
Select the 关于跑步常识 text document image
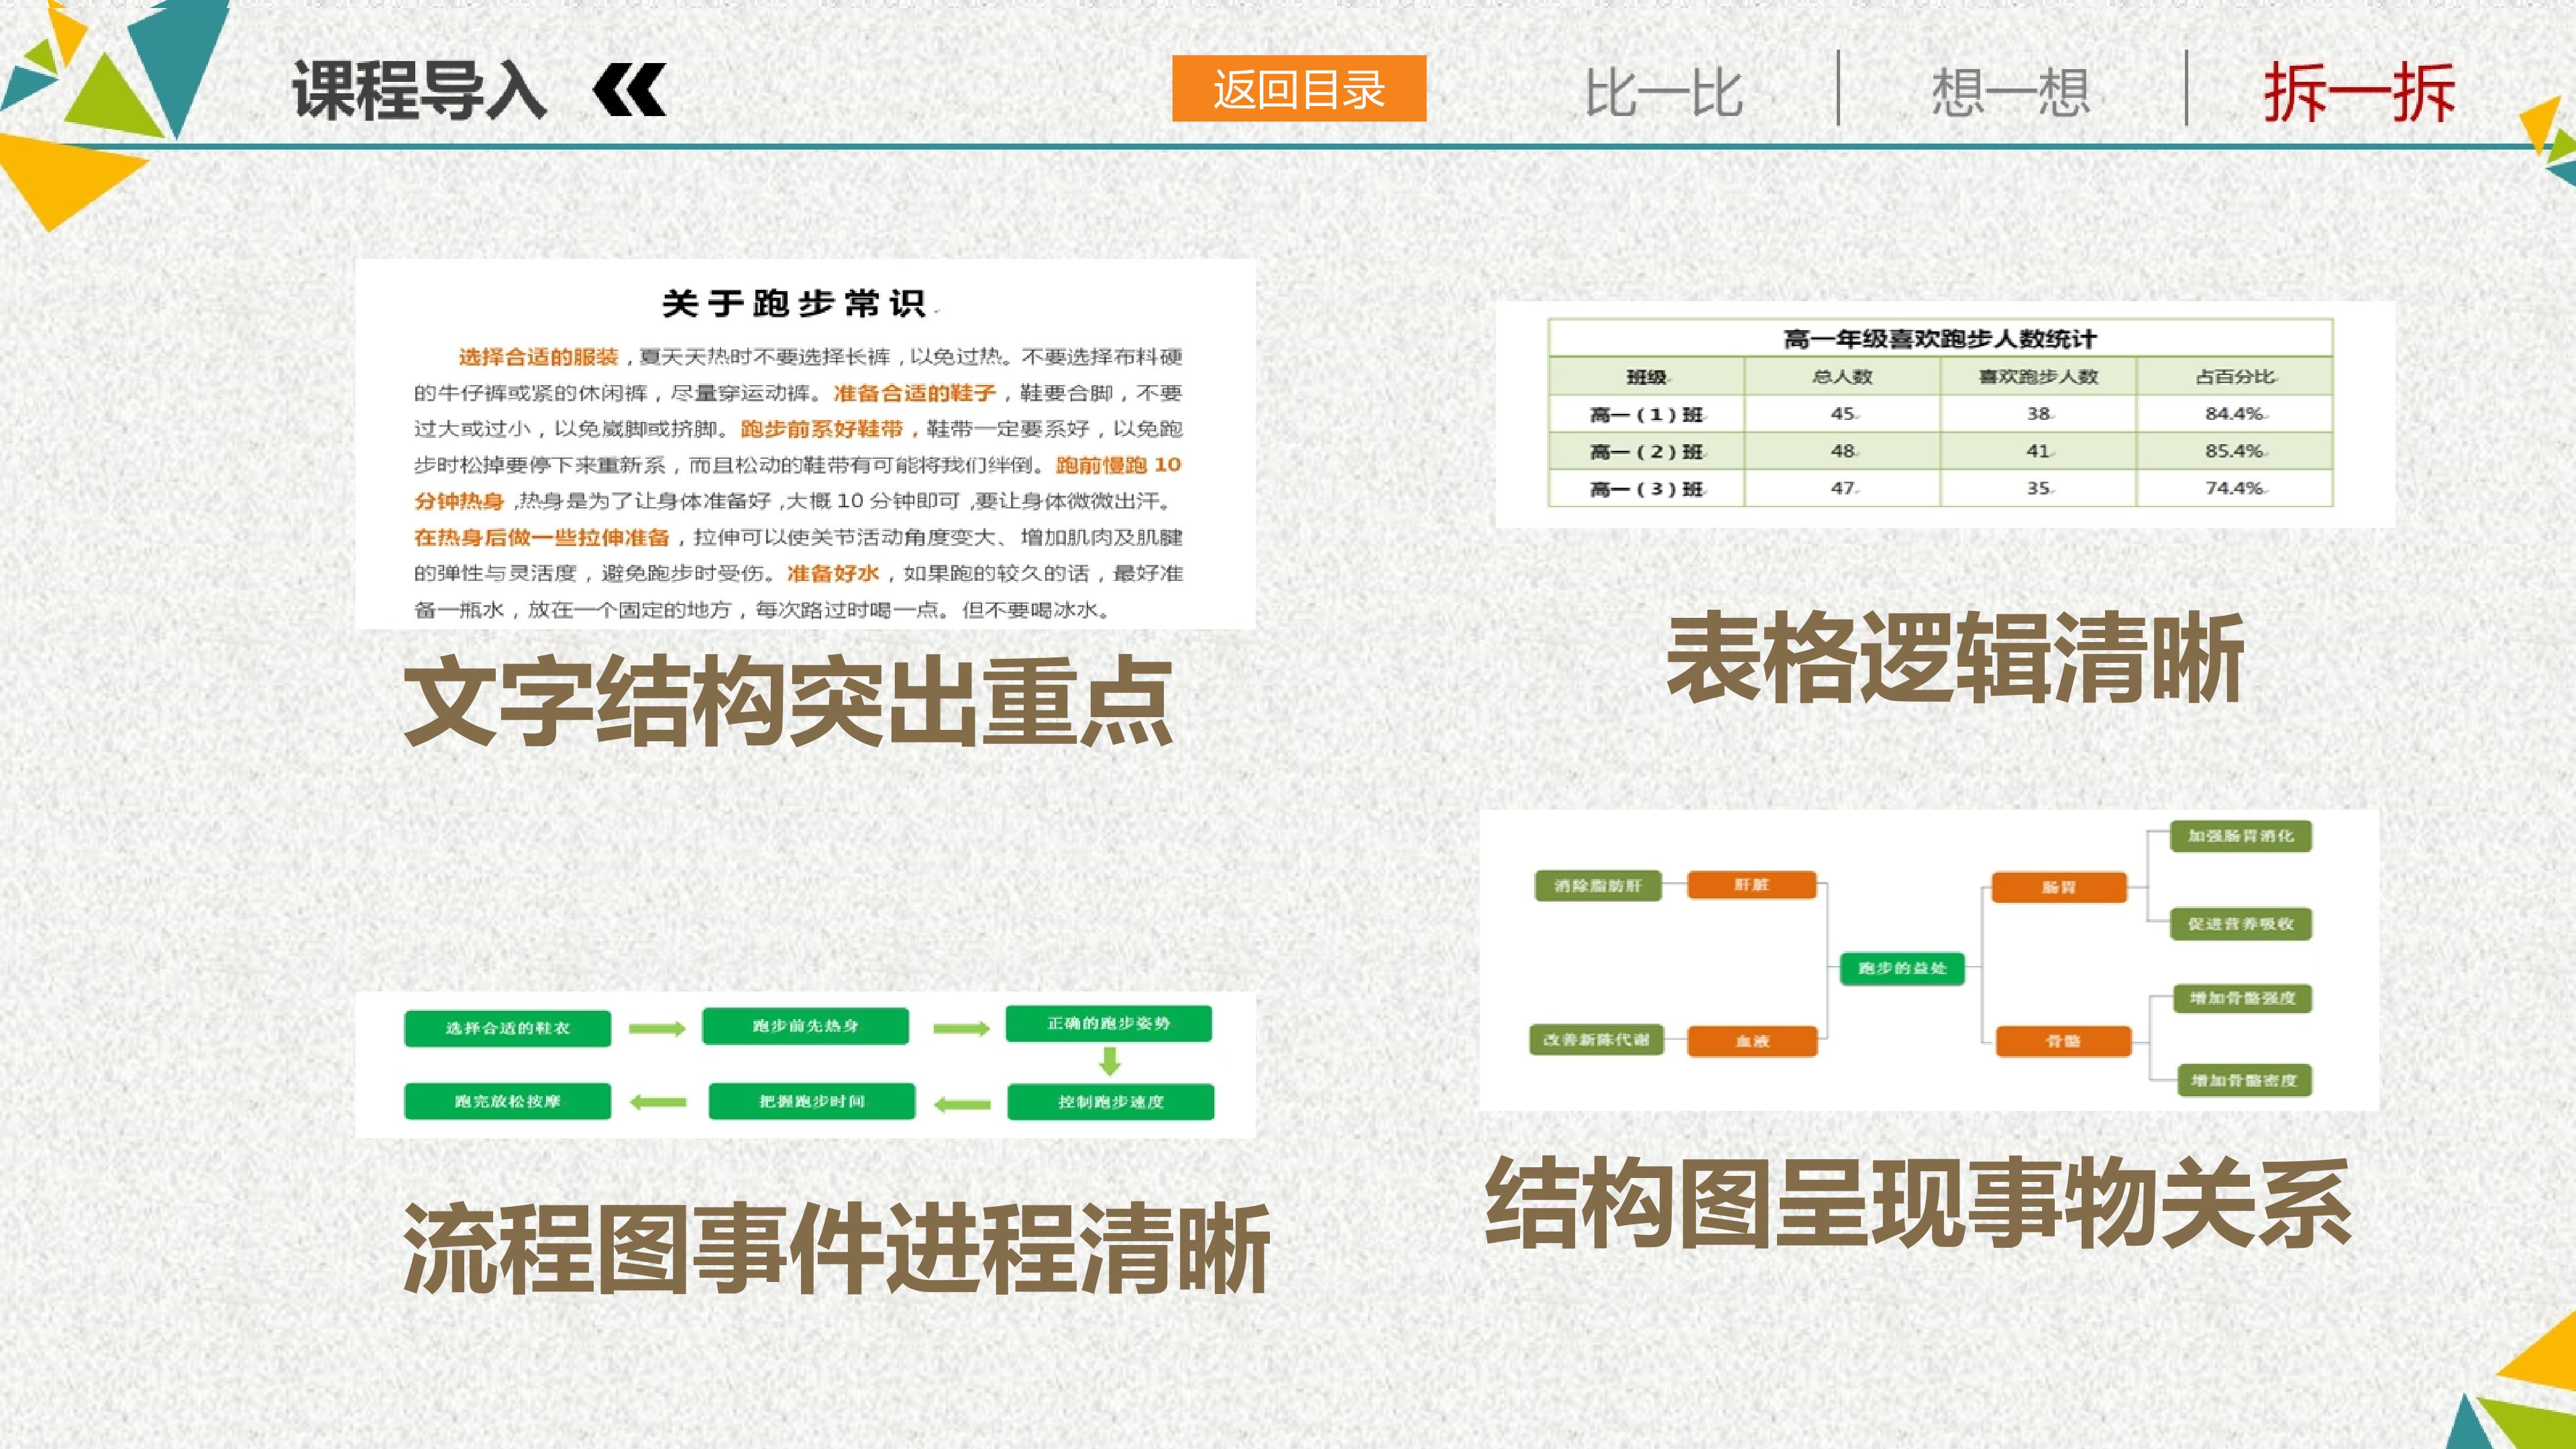point(805,445)
